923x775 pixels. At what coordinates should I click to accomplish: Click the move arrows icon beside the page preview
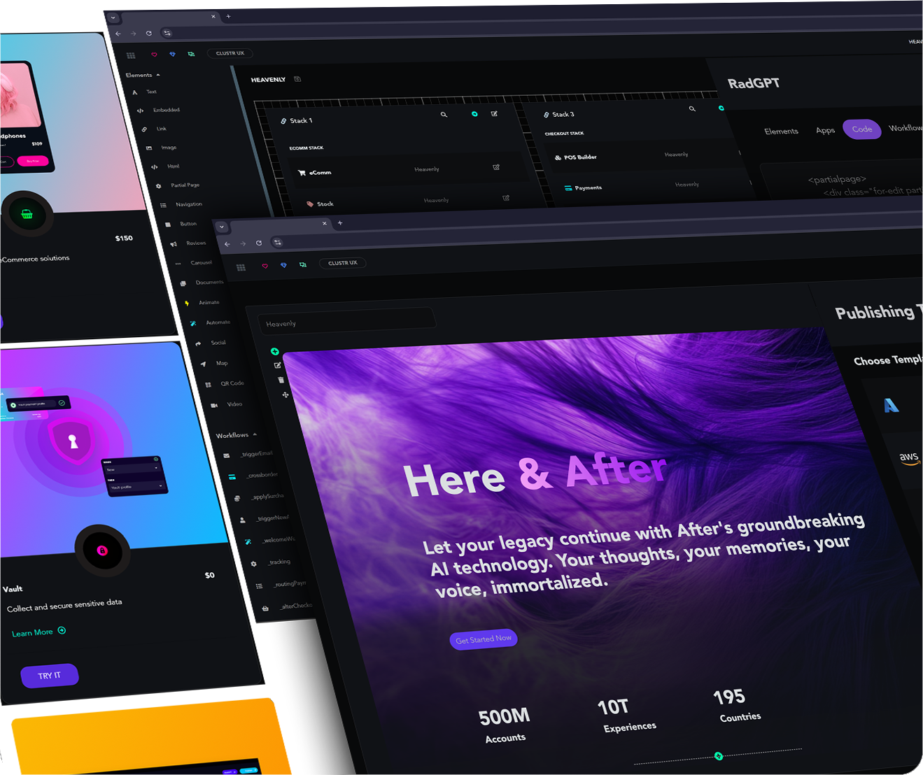tap(286, 395)
